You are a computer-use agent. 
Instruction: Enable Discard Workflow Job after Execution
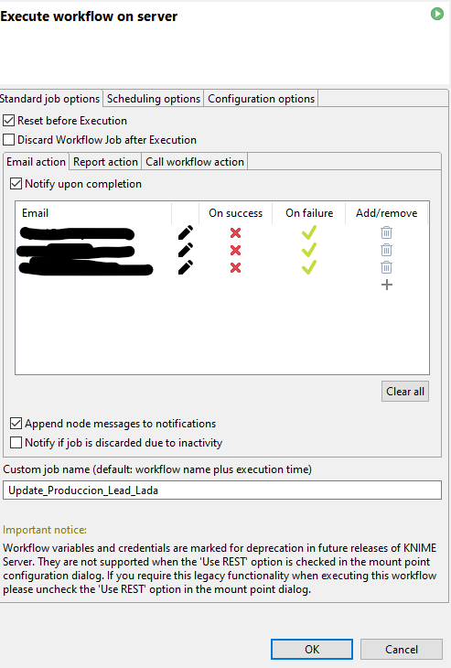(8, 140)
